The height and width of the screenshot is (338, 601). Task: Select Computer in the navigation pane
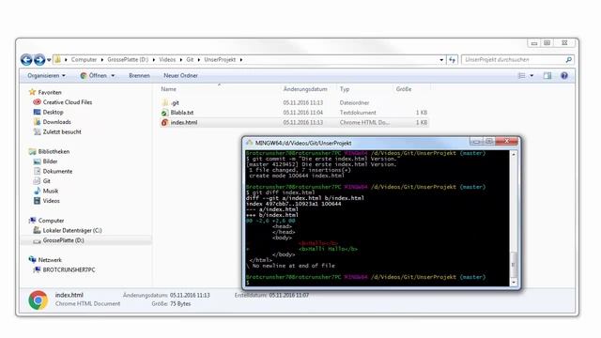coord(51,221)
